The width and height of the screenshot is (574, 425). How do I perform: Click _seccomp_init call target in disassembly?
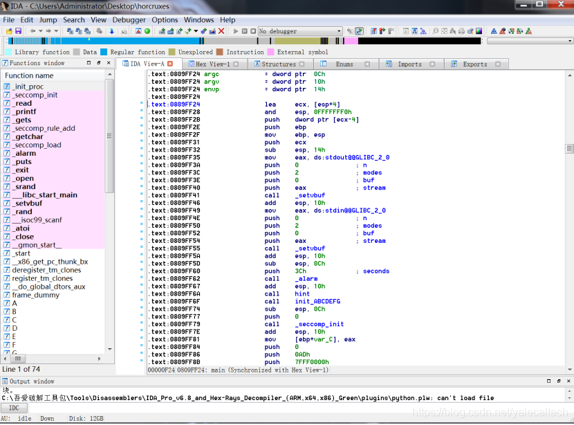(x=320, y=324)
